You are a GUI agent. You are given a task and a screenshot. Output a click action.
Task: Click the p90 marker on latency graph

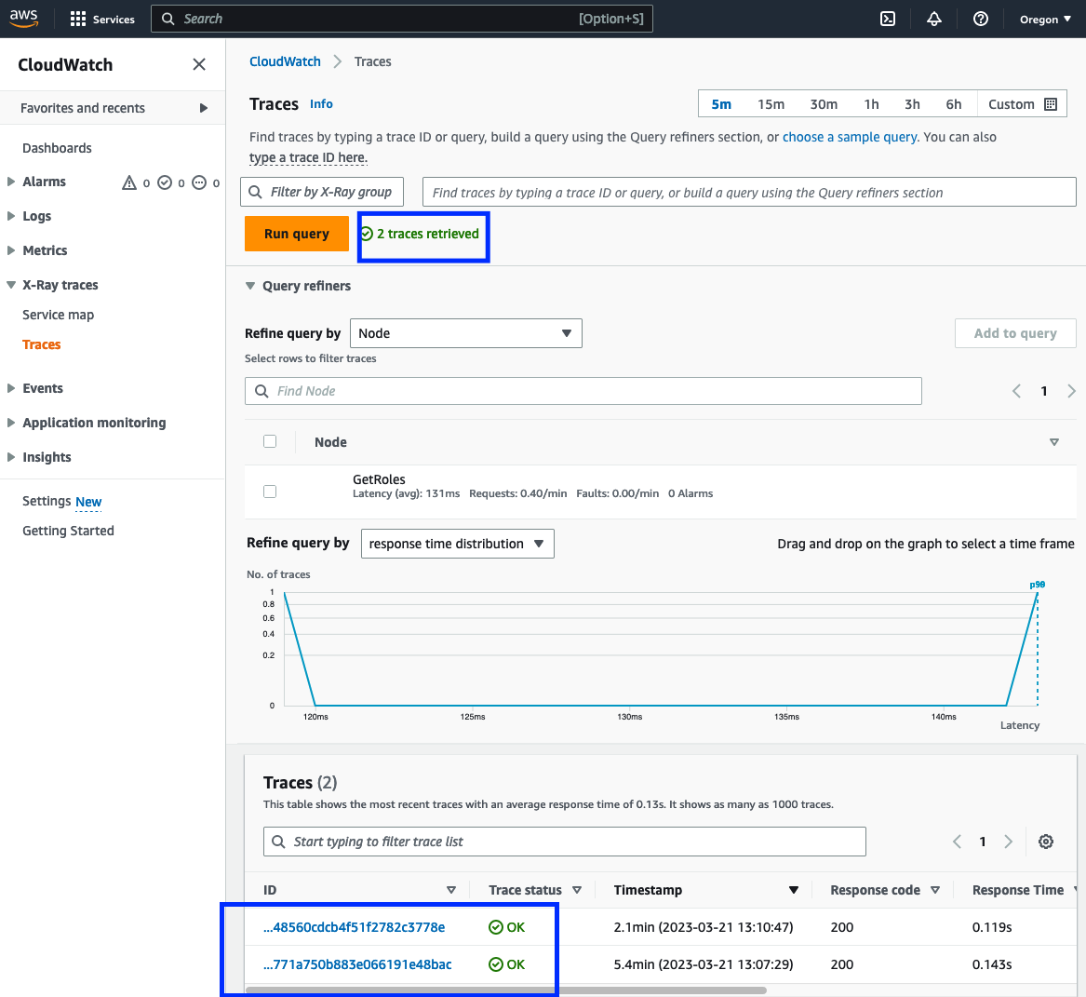(1037, 585)
